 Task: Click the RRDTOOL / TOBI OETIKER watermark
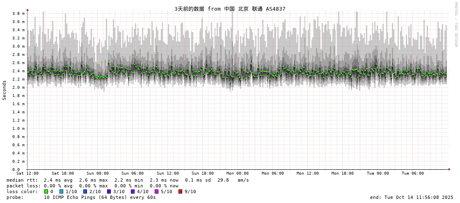455,25
